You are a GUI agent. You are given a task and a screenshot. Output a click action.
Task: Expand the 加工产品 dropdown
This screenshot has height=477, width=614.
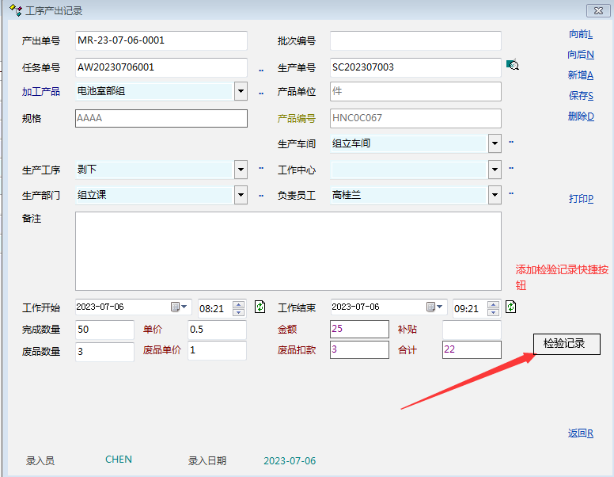pyautogui.click(x=241, y=91)
